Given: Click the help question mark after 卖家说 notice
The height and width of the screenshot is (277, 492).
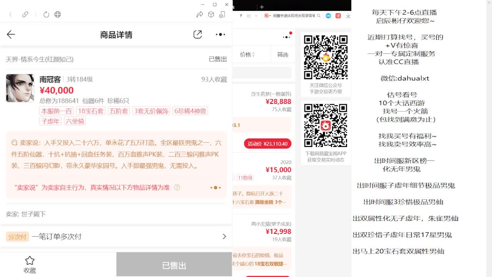Looking at the screenshot, I should tap(177, 188).
